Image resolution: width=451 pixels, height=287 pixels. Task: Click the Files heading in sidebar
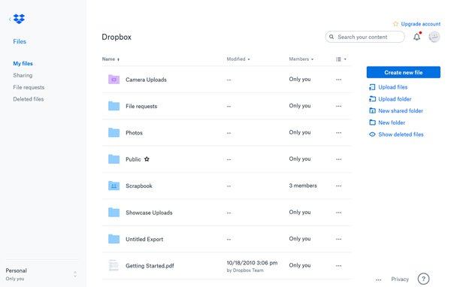(x=20, y=41)
